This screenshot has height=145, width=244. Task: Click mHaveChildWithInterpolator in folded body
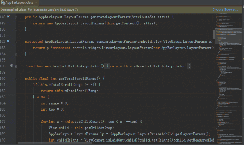click(159, 66)
